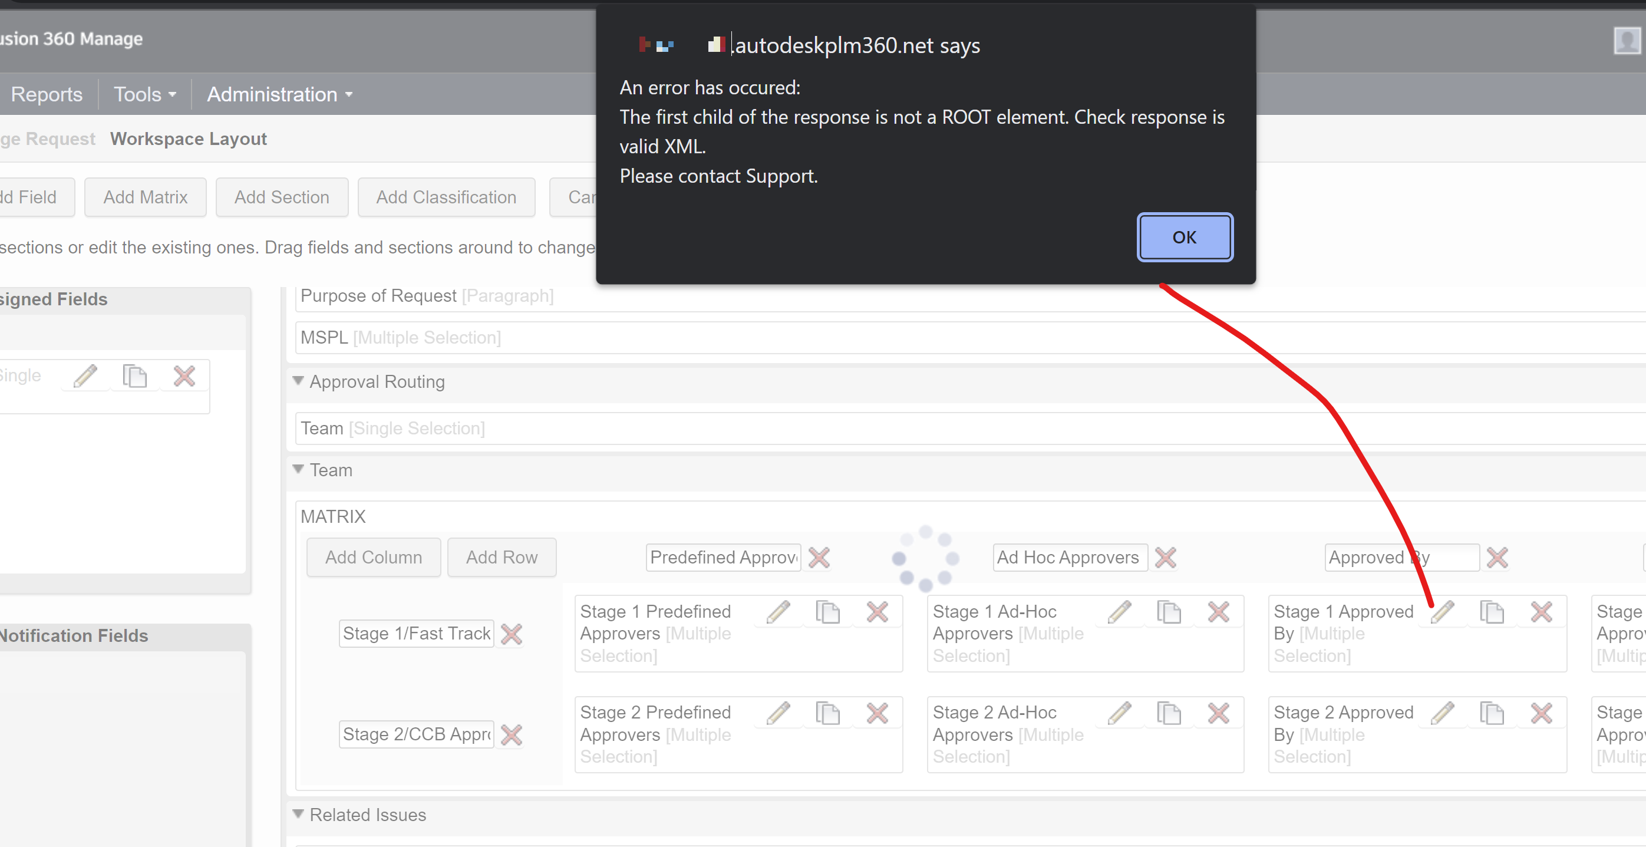This screenshot has height=847, width=1646.
Task: Open the Tools dropdown menu
Action: pyautogui.click(x=143, y=94)
